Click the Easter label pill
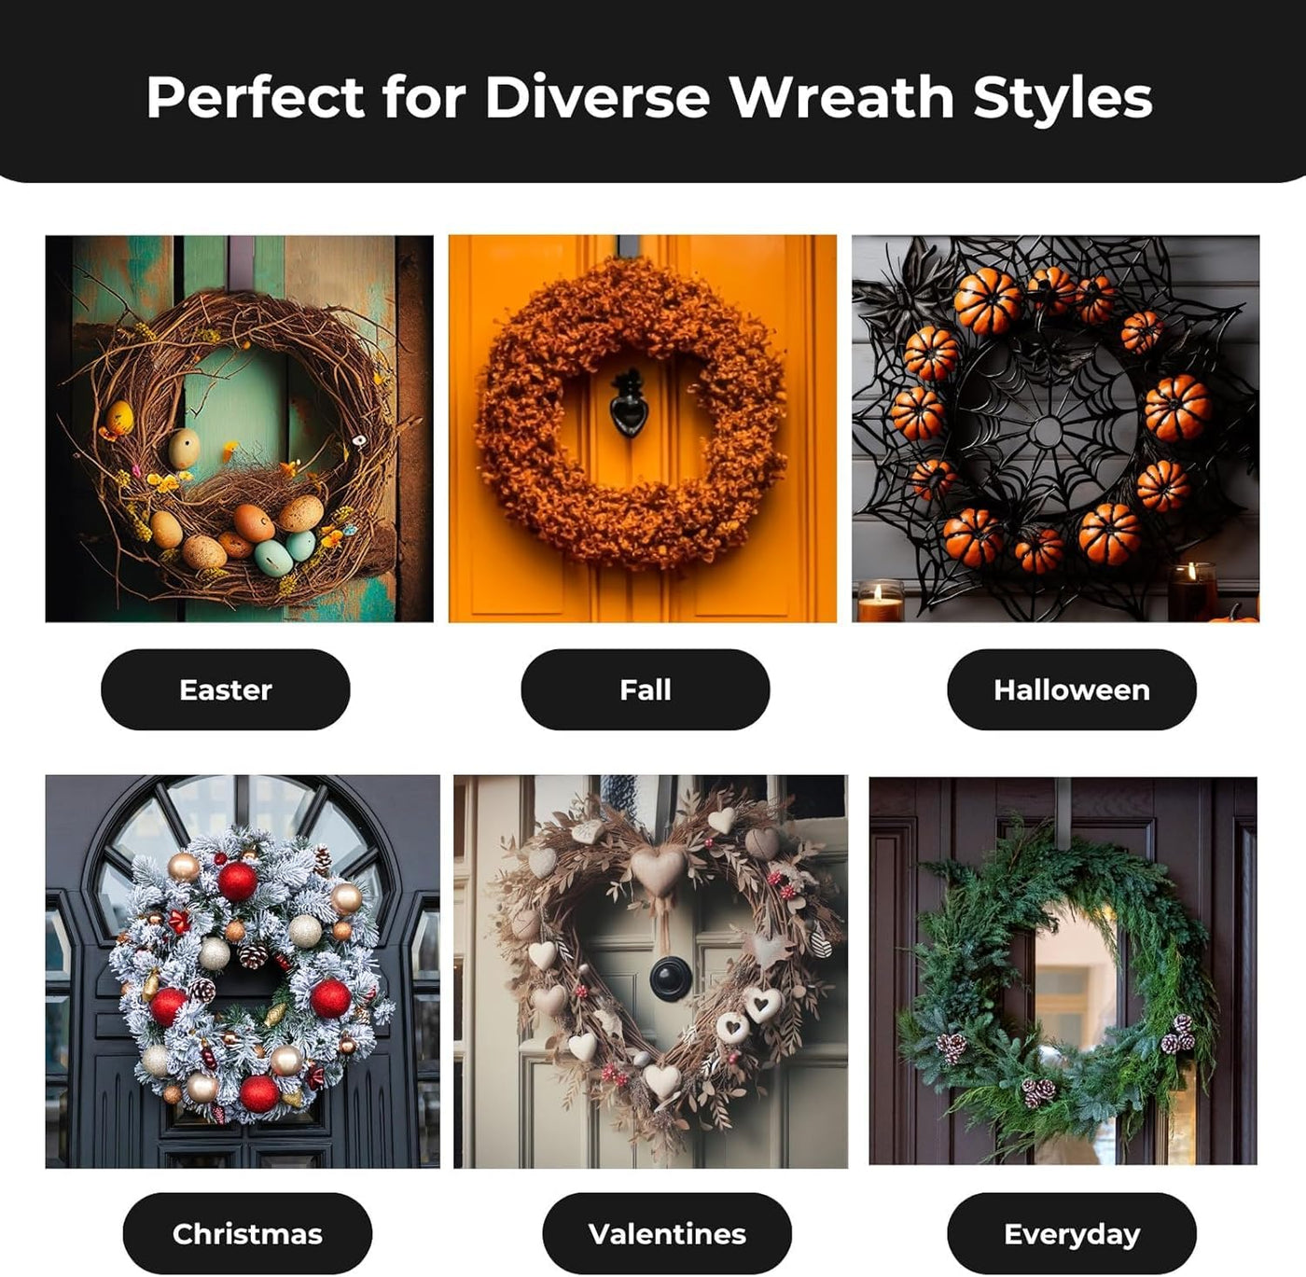Viewport: 1306px width, 1277px height. 225,689
